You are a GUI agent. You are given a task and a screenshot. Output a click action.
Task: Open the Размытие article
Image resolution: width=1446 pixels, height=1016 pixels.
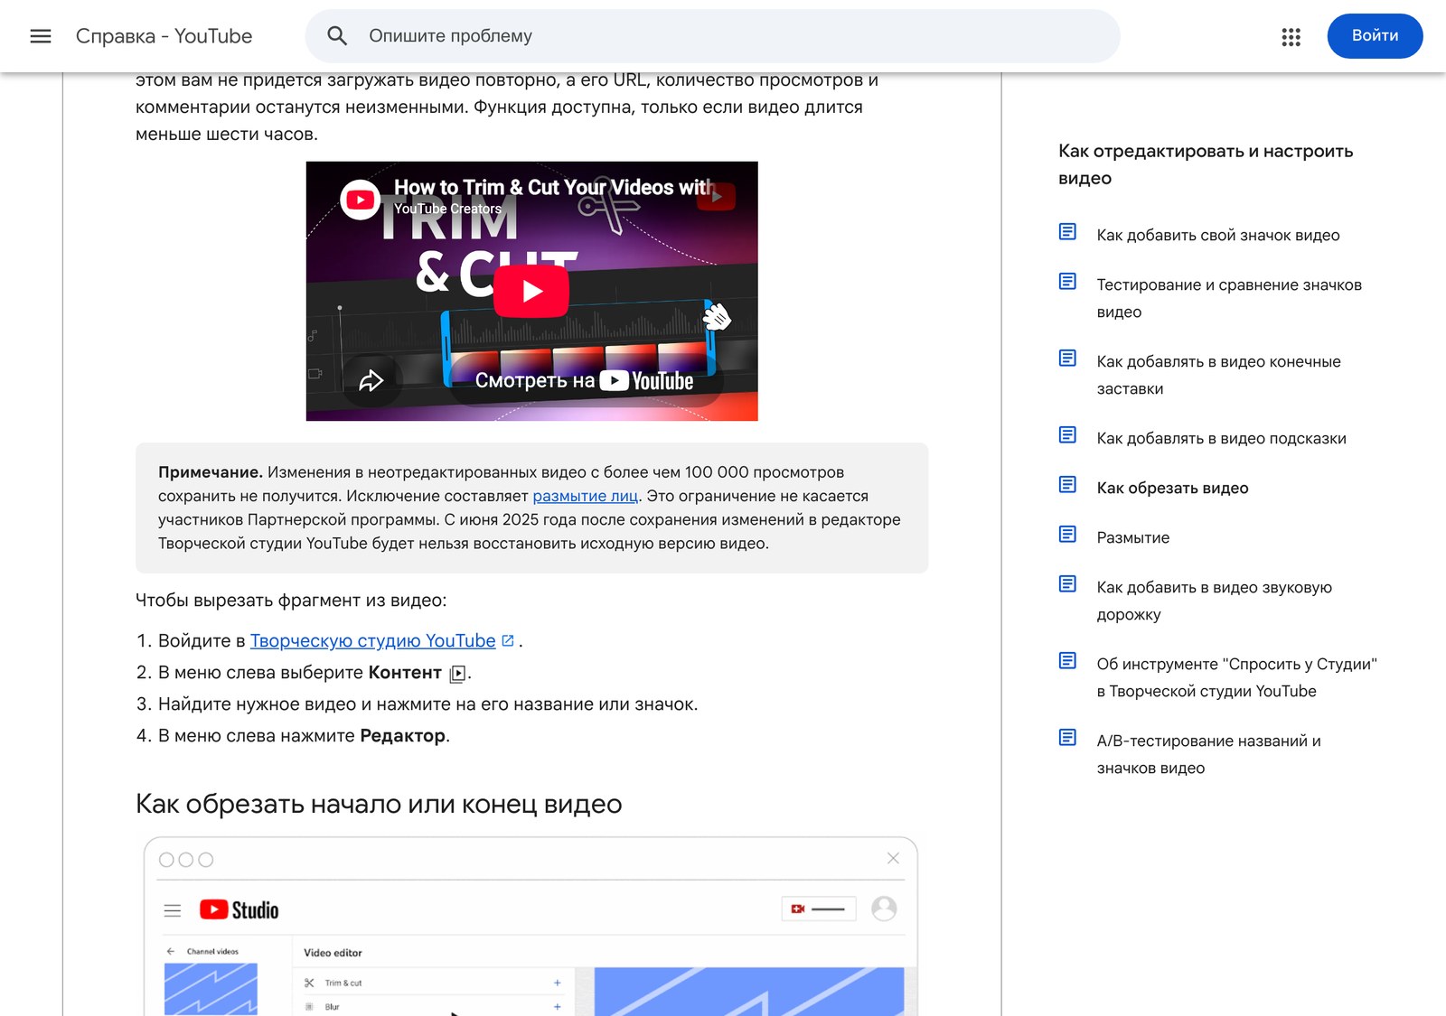click(x=1132, y=537)
